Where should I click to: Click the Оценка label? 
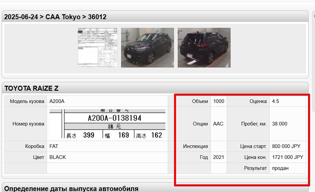pyautogui.click(x=258, y=101)
